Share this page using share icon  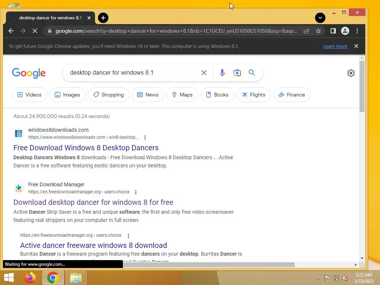click(307, 31)
